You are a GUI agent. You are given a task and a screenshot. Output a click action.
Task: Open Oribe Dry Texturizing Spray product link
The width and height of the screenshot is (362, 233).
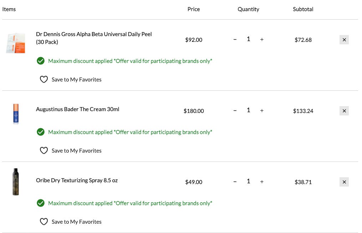(77, 180)
